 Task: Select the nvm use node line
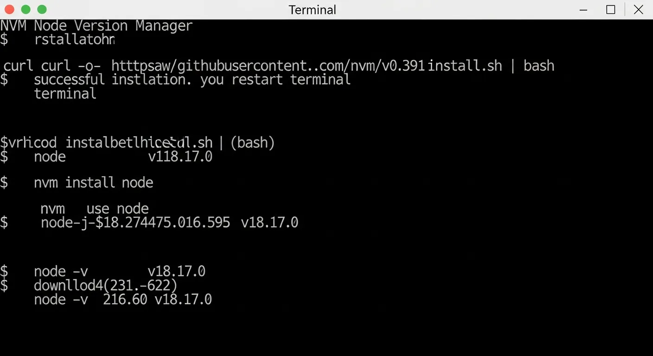coord(95,209)
